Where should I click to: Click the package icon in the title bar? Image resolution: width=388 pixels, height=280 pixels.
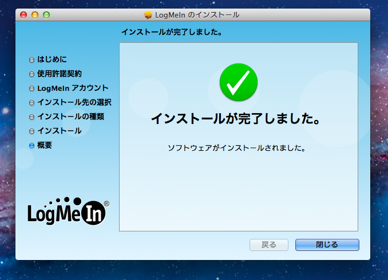click(148, 15)
